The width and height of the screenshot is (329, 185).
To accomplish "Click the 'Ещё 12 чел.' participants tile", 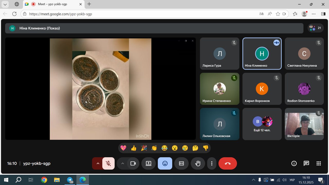I will (x=262, y=124).
